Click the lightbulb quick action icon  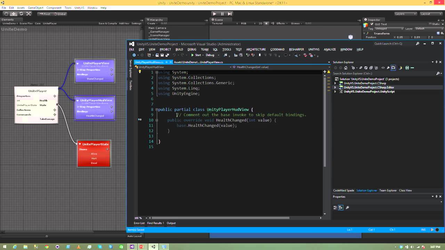[140, 72]
